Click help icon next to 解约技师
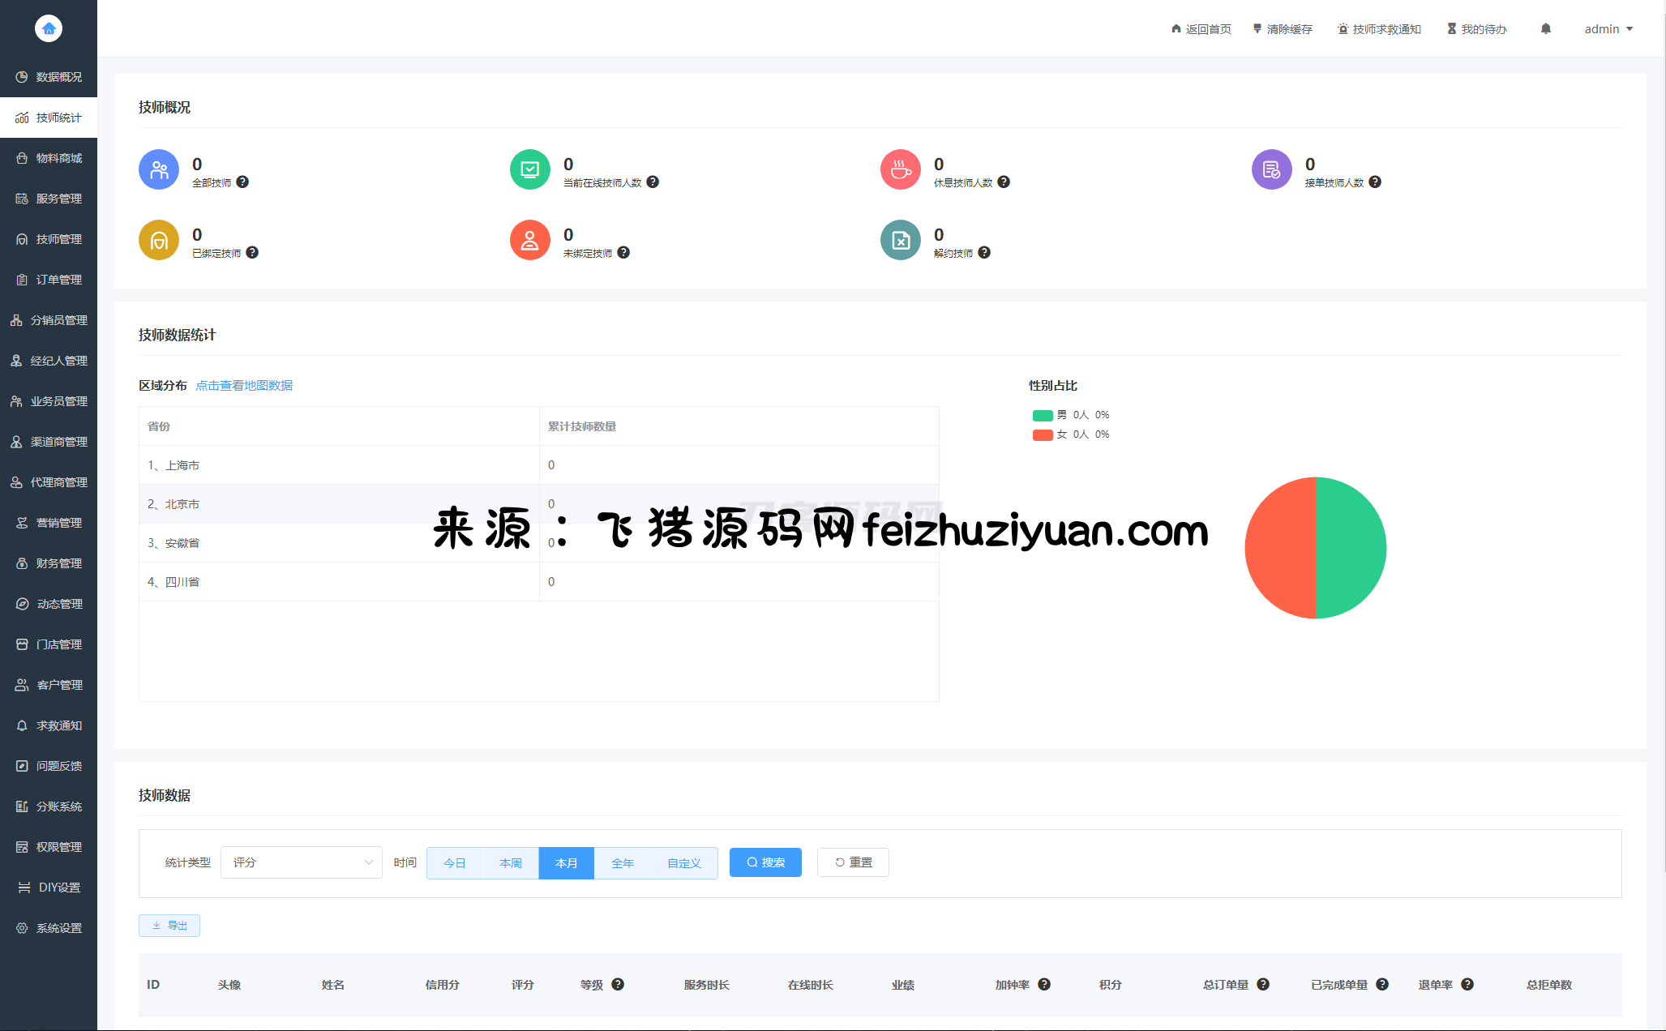Viewport: 1666px width, 1031px height. click(x=984, y=253)
